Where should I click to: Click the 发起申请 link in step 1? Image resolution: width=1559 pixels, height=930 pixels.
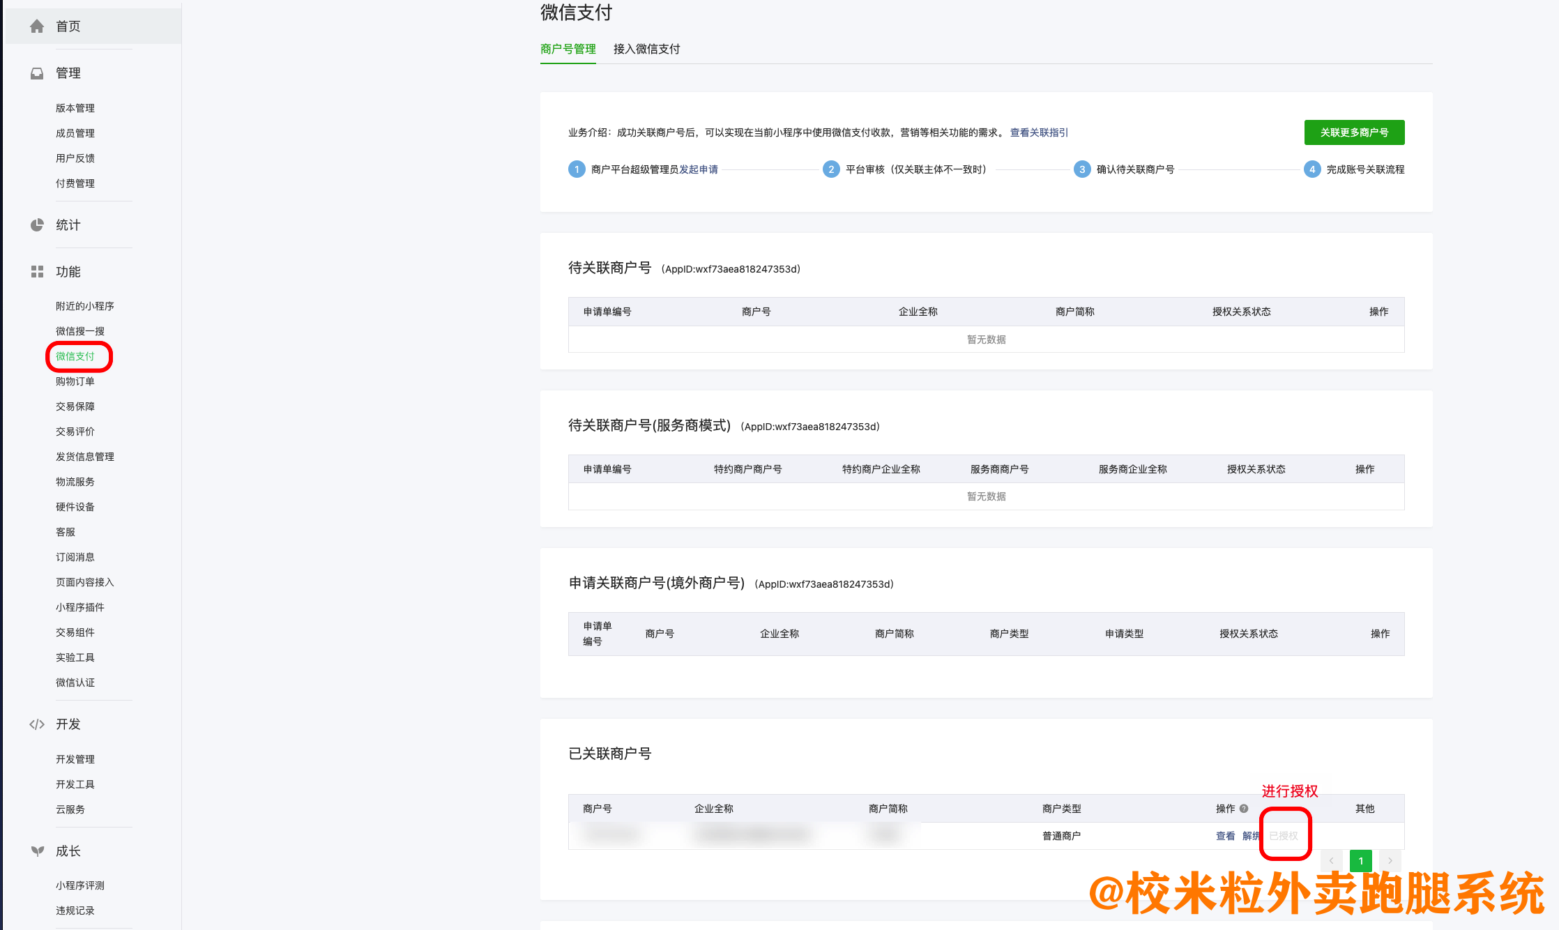coord(699,169)
